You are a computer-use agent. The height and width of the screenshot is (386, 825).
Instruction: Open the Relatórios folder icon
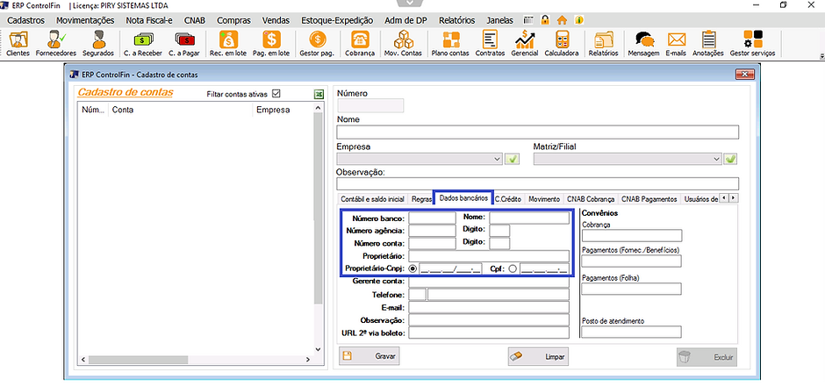(604, 44)
